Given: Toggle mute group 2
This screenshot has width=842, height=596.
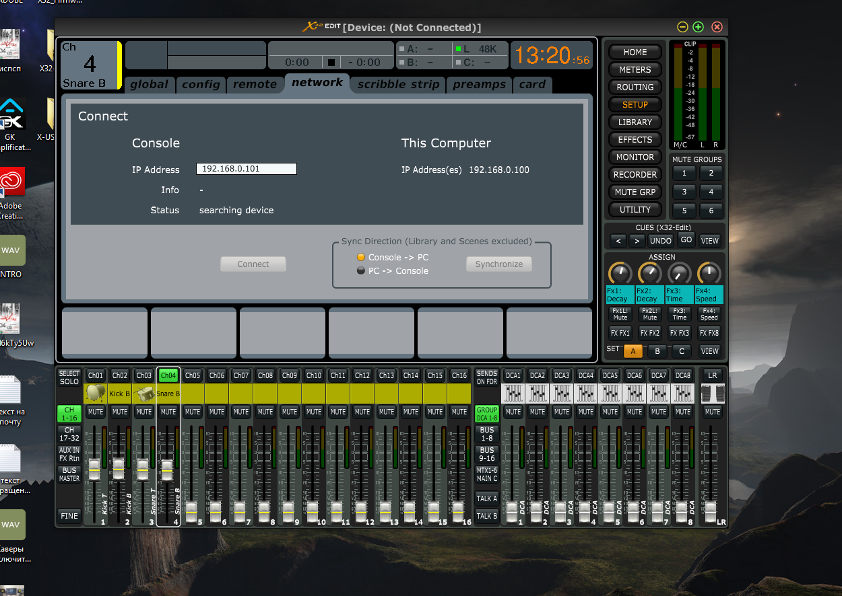Looking at the screenshot, I should pos(711,173).
